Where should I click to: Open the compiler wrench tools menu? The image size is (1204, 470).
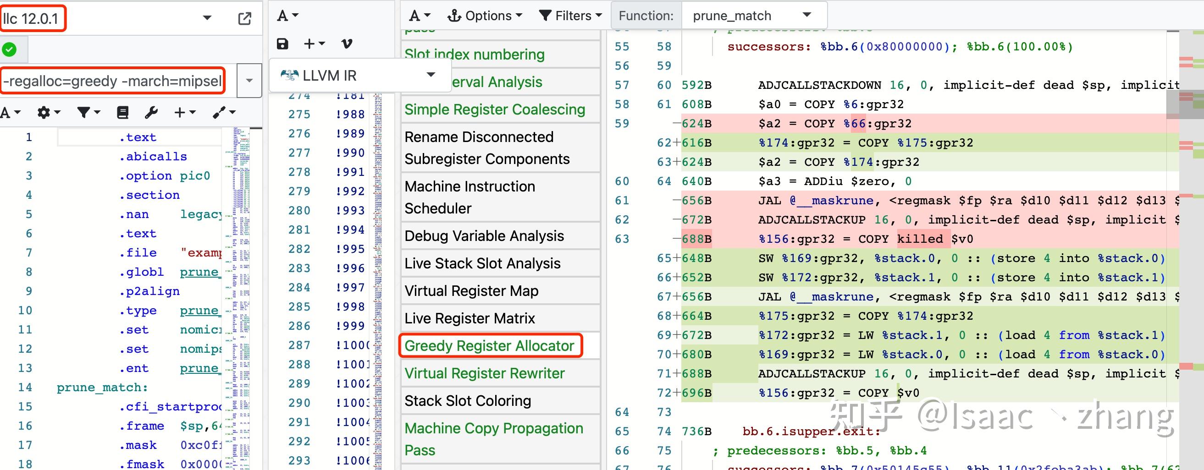coord(151,112)
